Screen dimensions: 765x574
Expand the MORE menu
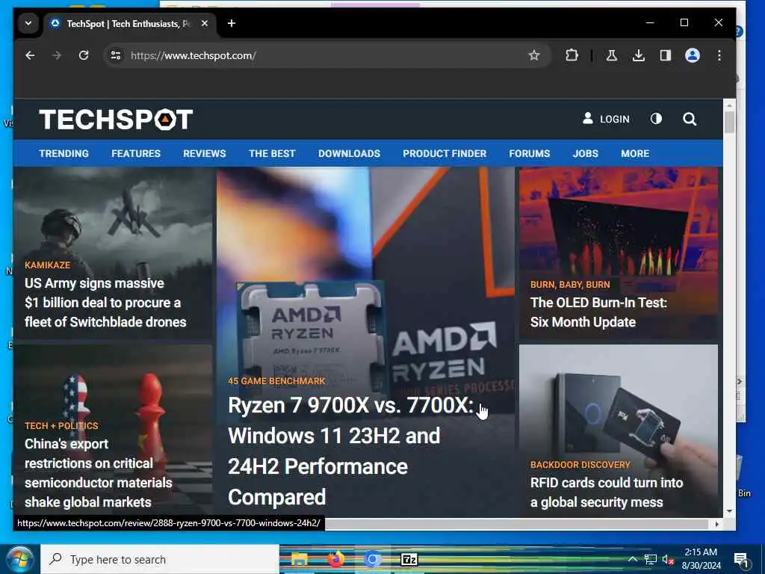click(635, 154)
